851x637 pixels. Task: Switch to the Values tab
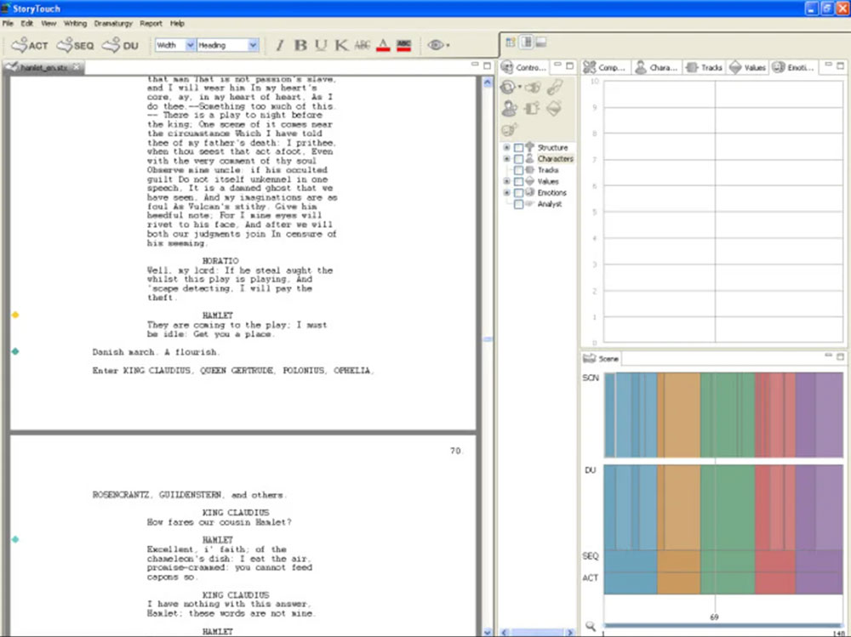coord(749,67)
